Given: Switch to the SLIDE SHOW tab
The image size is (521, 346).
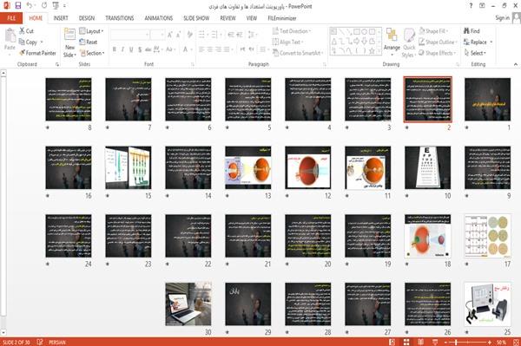Looking at the screenshot, I should (x=196, y=18).
